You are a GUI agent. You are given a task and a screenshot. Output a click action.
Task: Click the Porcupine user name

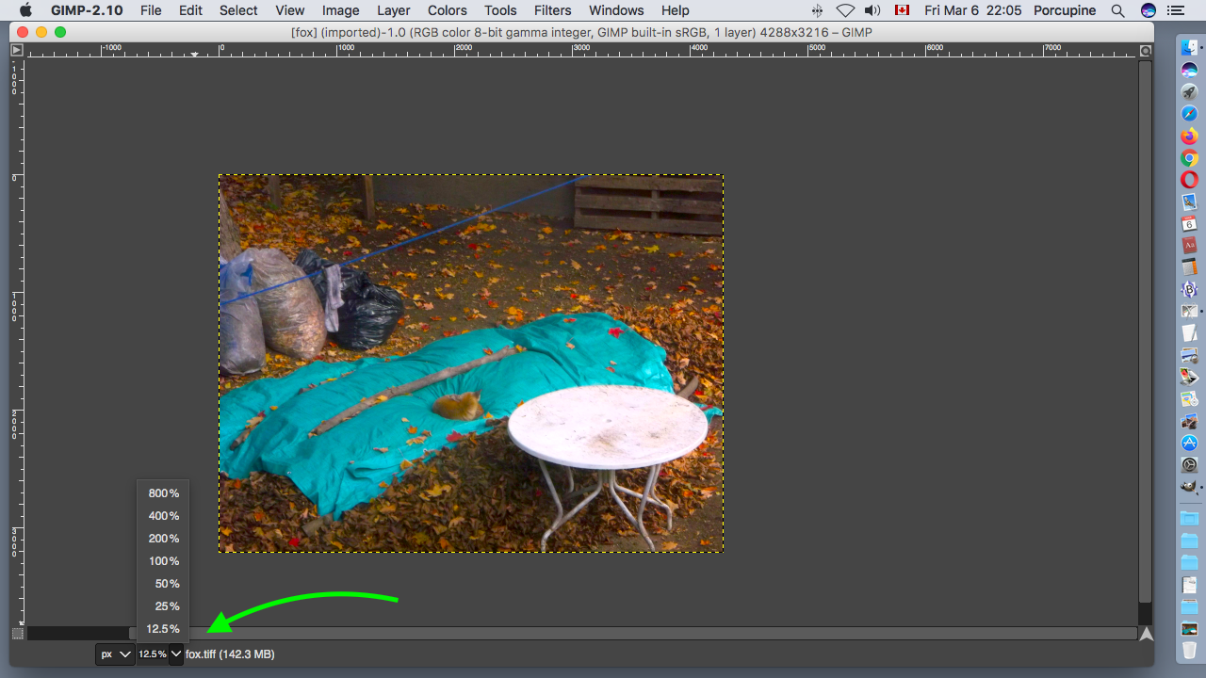tap(1065, 10)
